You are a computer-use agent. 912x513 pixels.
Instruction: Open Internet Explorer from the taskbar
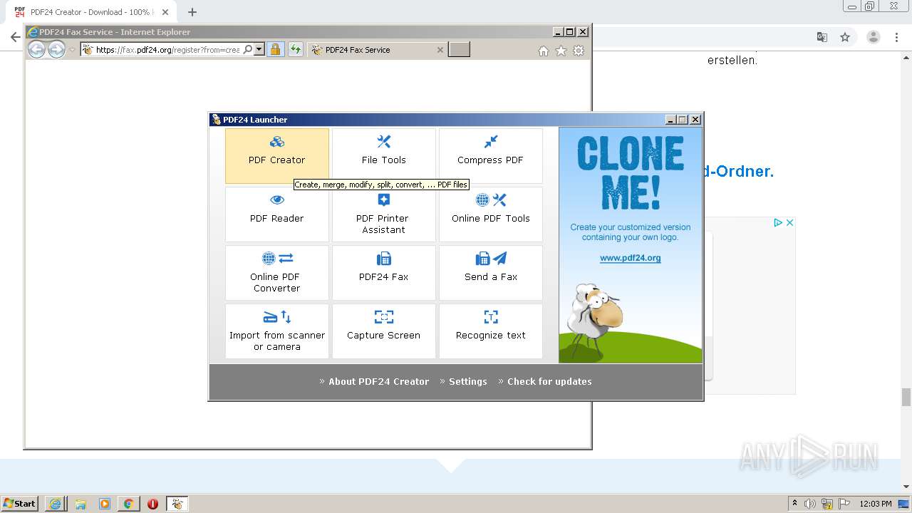point(56,504)
